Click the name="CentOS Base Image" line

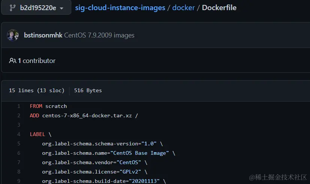point(108,153)
